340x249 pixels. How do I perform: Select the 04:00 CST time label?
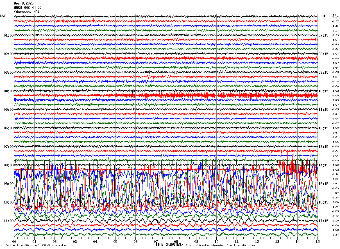[x=9, y=91]
